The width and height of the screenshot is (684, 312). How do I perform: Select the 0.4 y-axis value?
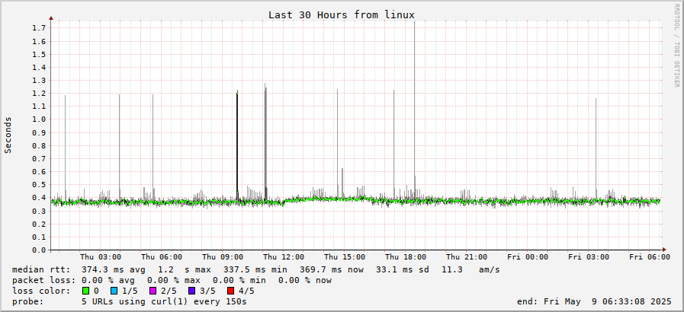click(x=39, y=198)
